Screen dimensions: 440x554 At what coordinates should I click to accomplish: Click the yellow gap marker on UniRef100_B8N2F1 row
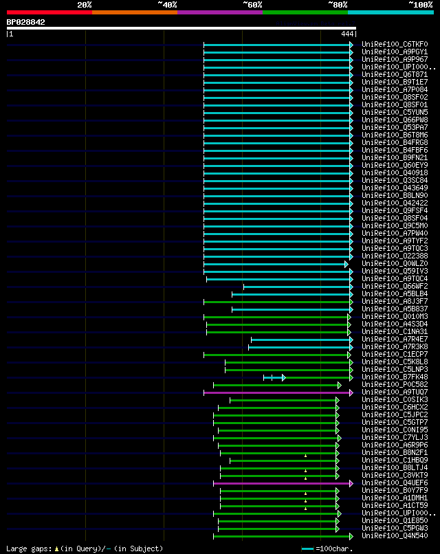pyautogui.click(x=305, y=456)
